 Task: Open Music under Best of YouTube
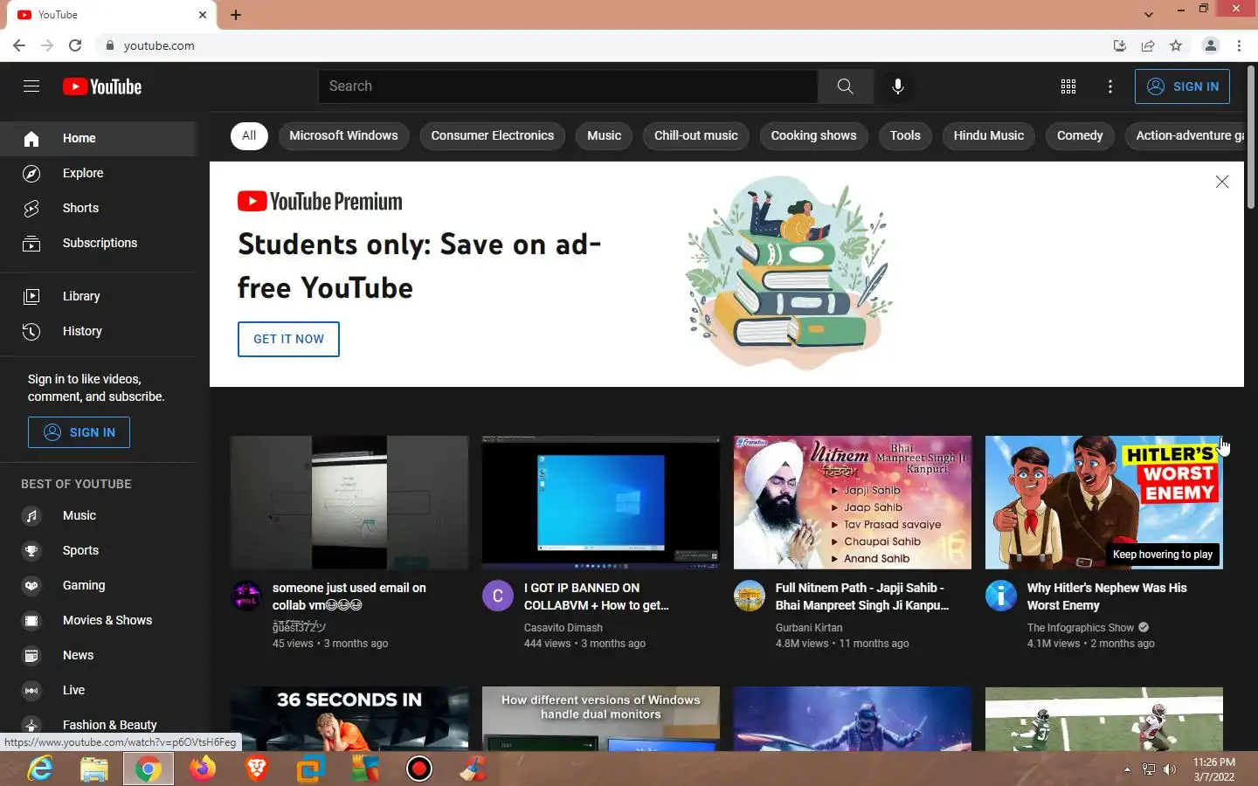pos(98,515)
